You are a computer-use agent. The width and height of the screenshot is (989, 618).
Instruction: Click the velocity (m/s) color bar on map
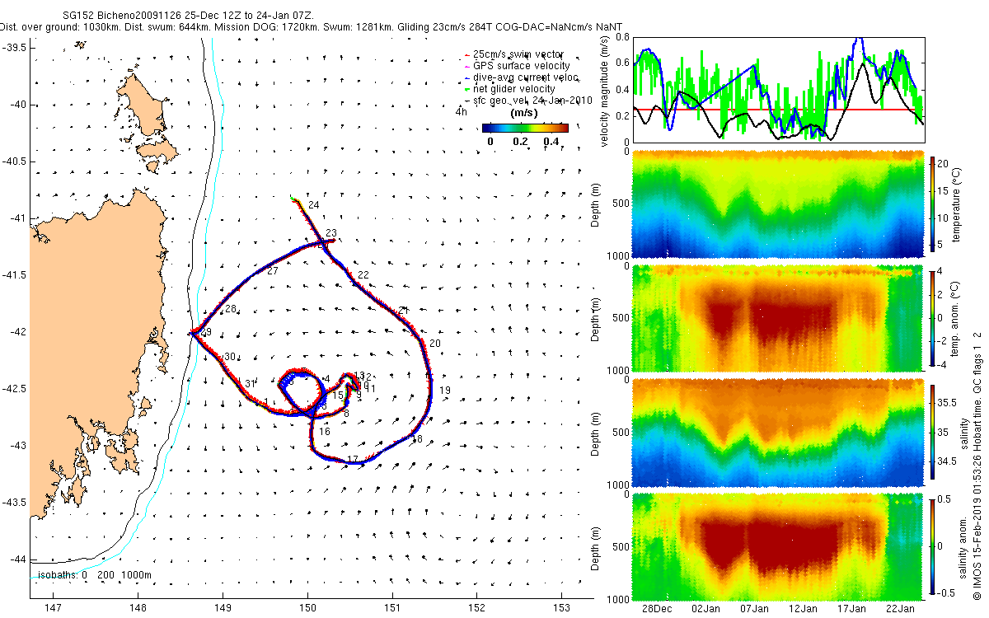(525, 128)
